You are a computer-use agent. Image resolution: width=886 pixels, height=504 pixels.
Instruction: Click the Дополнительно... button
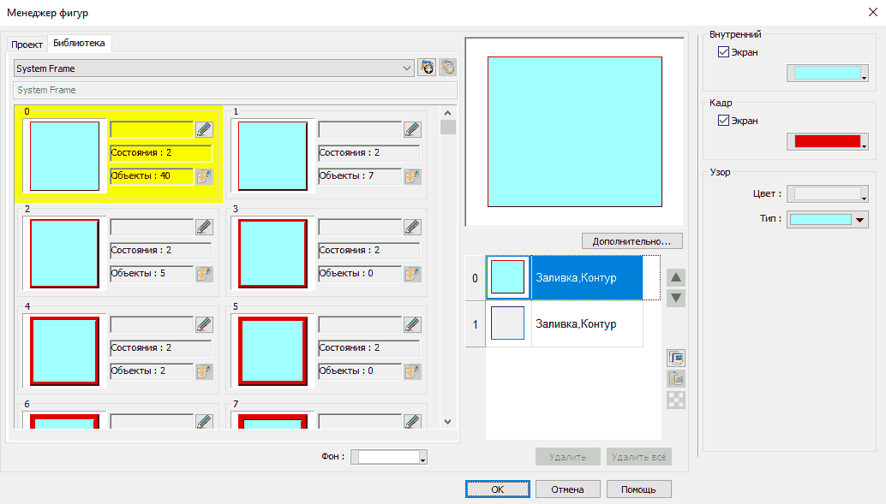point(632,241)
